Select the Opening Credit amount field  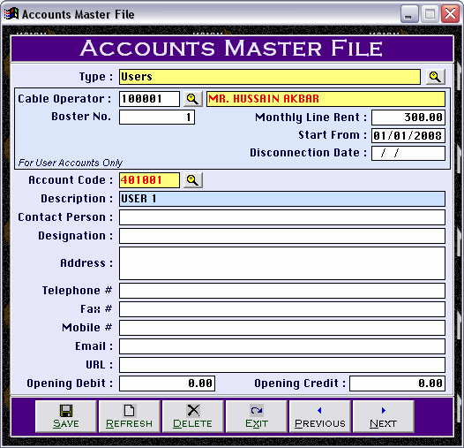[397, 383]
